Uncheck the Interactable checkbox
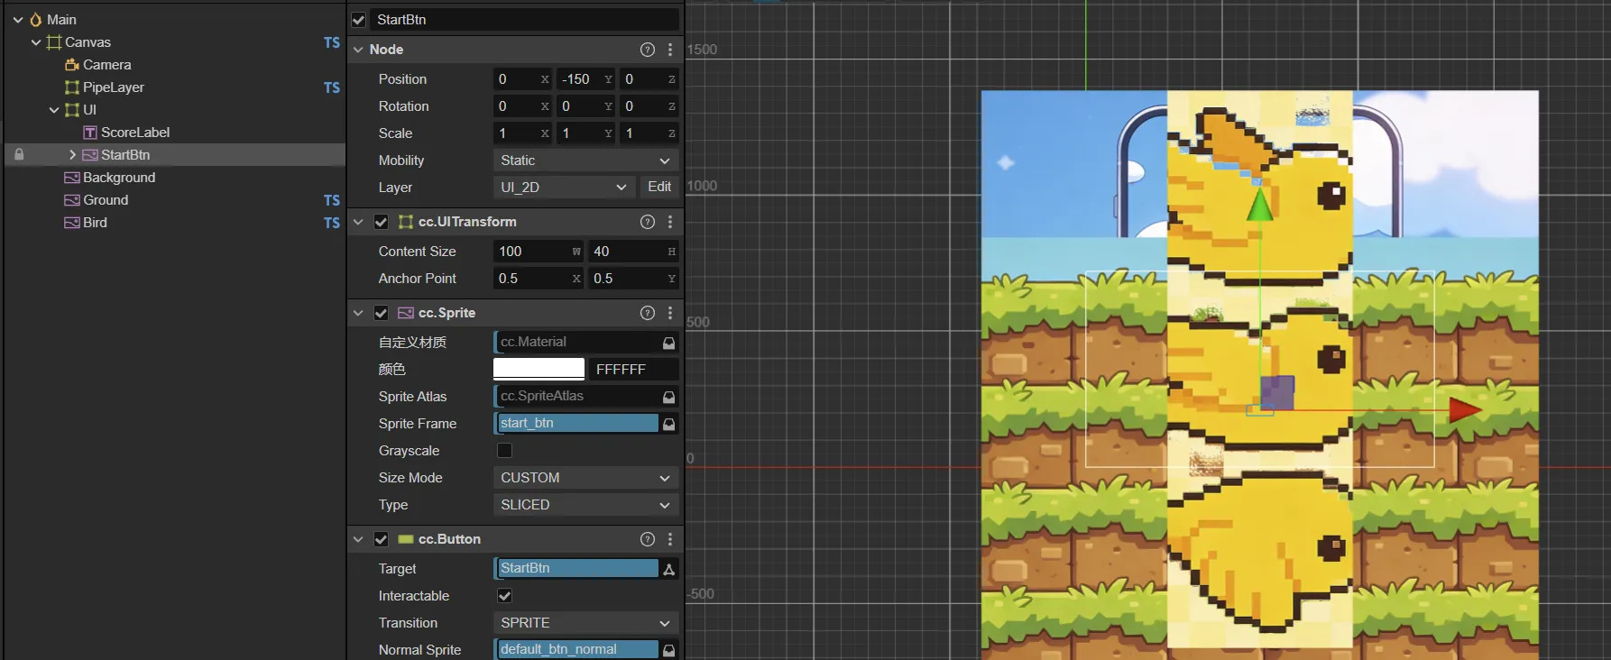 point(505,596)
